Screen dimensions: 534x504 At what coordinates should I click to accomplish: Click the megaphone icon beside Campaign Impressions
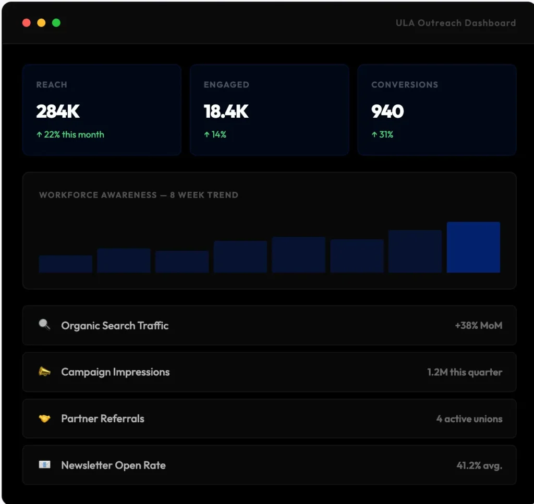coord(44,371)
